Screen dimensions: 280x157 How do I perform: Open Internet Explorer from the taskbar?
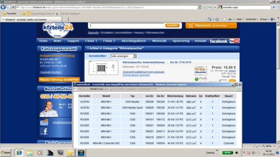tap(18, 152)
